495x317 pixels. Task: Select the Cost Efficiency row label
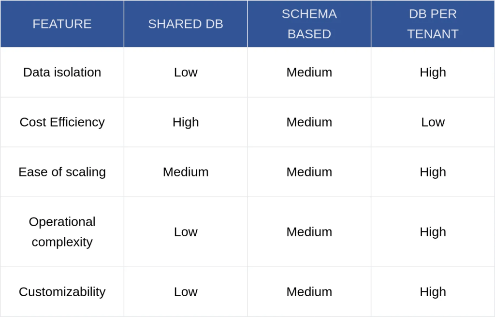[62, 122]
